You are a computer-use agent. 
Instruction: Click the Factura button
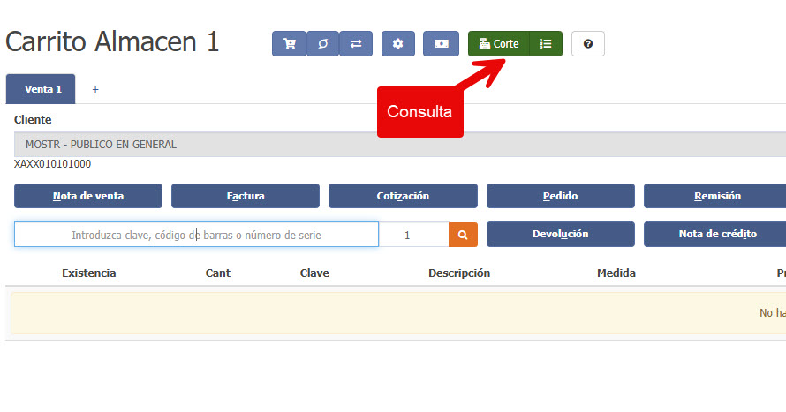(x=245, y=196)
